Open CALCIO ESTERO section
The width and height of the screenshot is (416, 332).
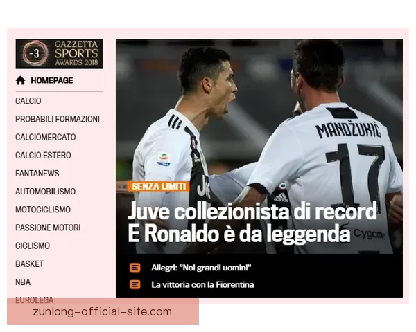[43, 155]
